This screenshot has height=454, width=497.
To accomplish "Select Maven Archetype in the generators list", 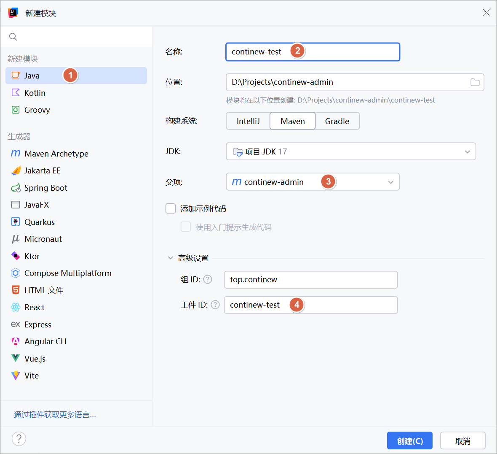I will click(76, 154).
